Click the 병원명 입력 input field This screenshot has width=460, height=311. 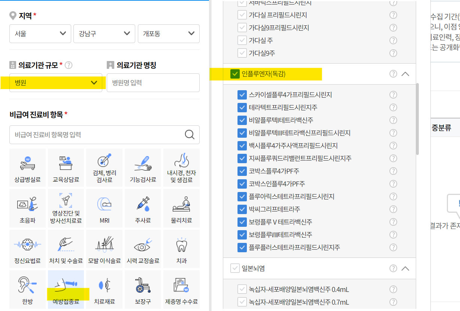tap(153, 82)
